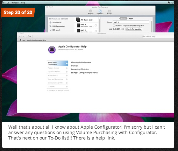Click Apple Configurator Help breadcrumb
The width and height of the screenshot is (178, 151).
37,40
